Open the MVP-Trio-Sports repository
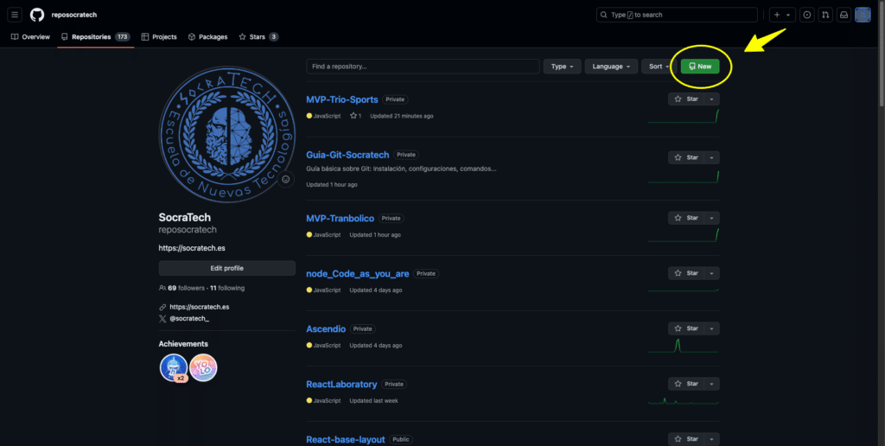The height and width of the screenshot is (446, 885). pos(342,99)
